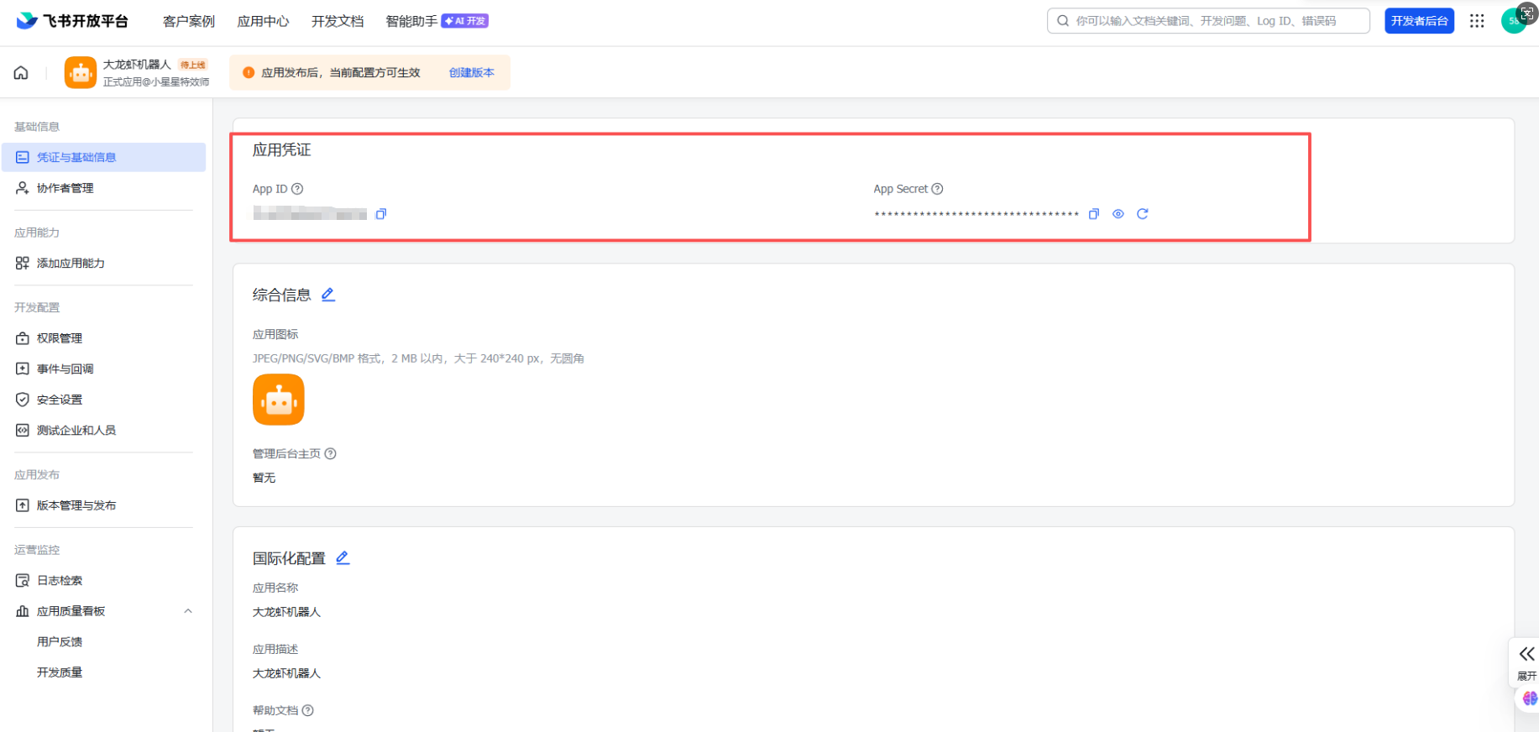The width and height of the screenshot is (1539, 732).
Task: Click the 创建版本 link
Action: (471, 73)
